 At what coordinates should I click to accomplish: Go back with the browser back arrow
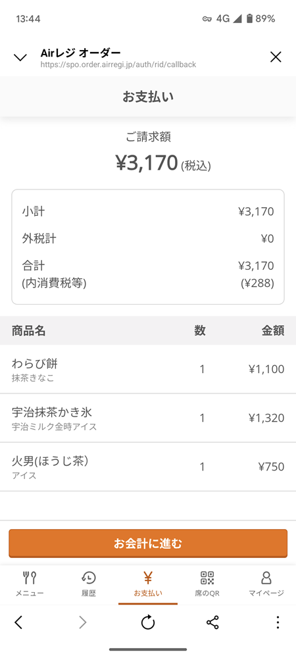point(18,622)
